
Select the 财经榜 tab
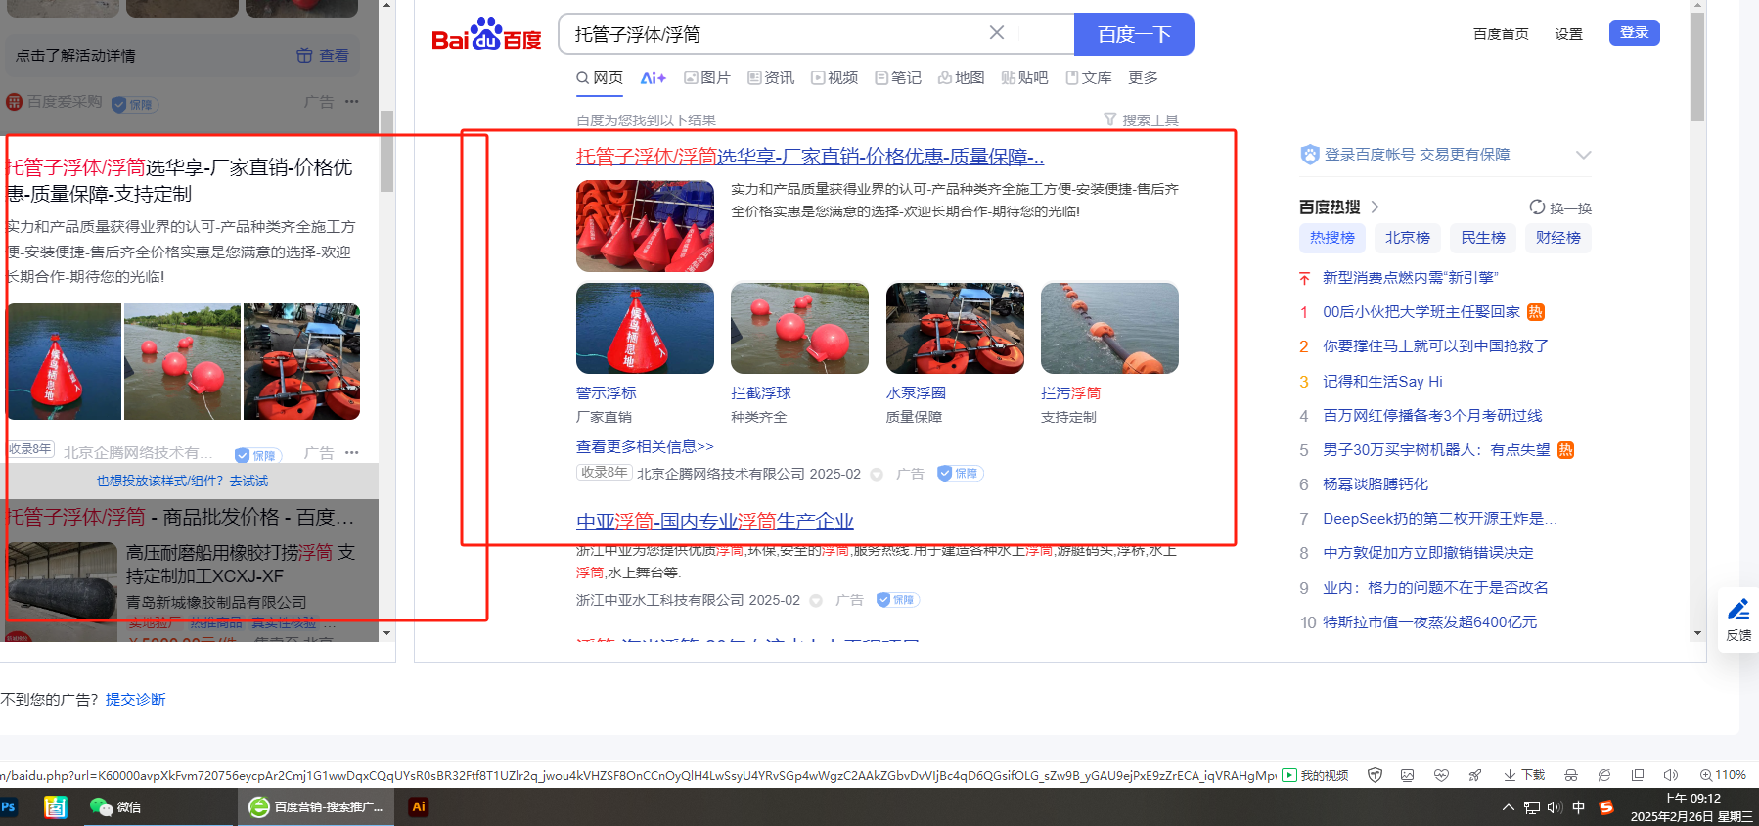[x=1558, y=238]
